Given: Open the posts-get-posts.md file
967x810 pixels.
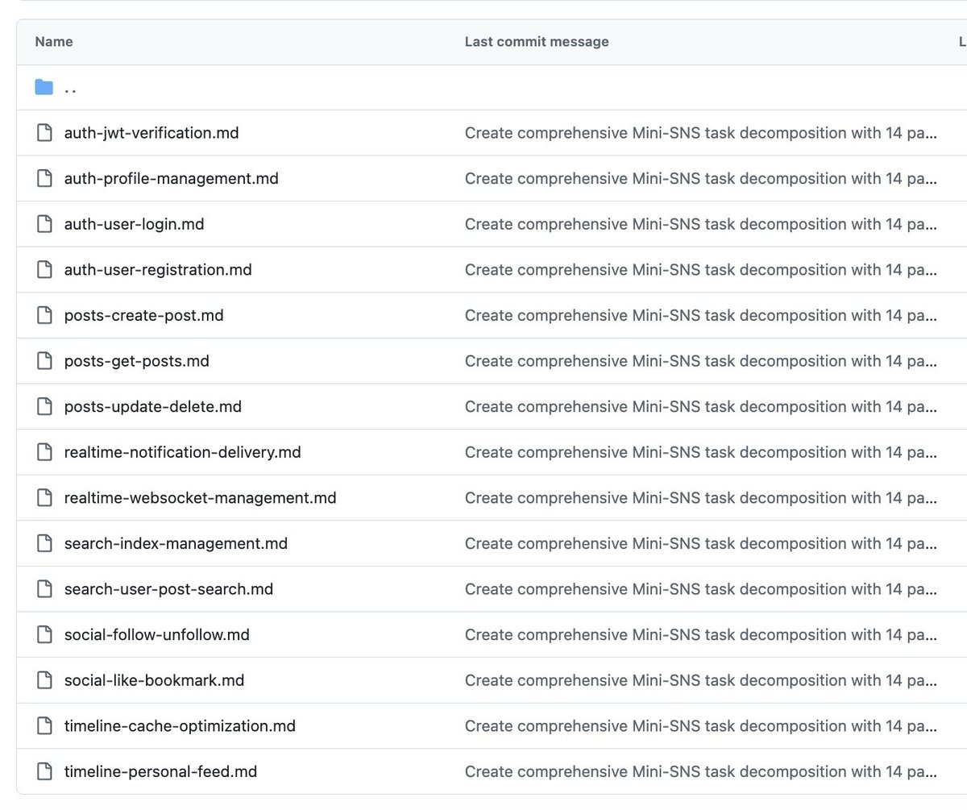Looking at the screenshot, I should (x=136, y=361).
